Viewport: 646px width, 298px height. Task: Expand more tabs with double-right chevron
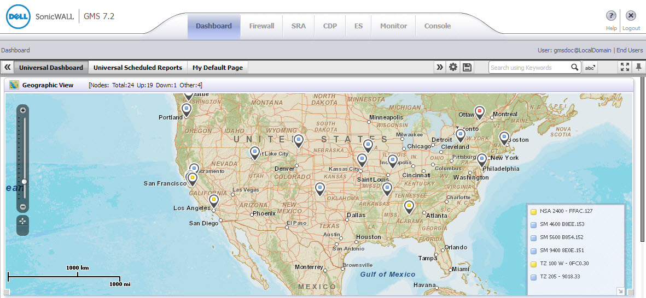tap(440, 68)
